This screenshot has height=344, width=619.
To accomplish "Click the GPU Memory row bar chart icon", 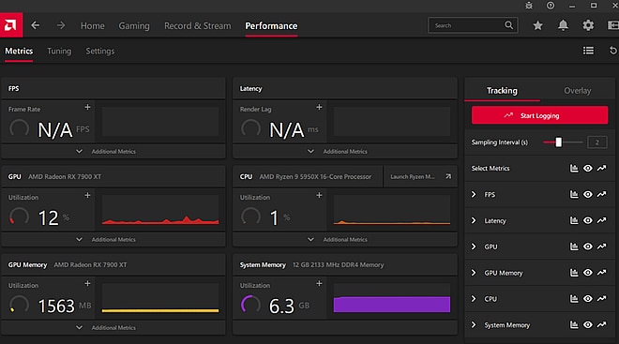I will [574, 272].
